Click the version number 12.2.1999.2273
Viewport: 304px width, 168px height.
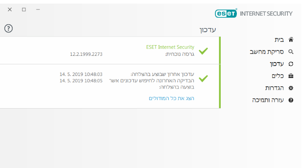tap(86, 54)
